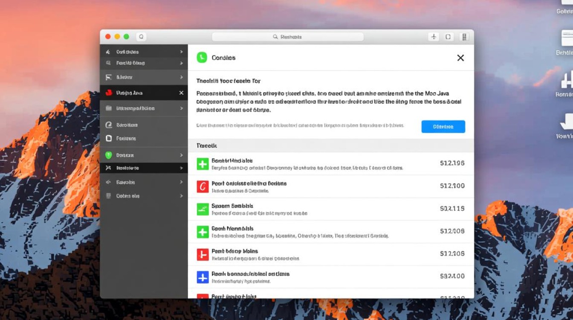Screen dimensions: 573x320
Task: Click the $12.100 price of the red C item
Action: click(452, 186)
